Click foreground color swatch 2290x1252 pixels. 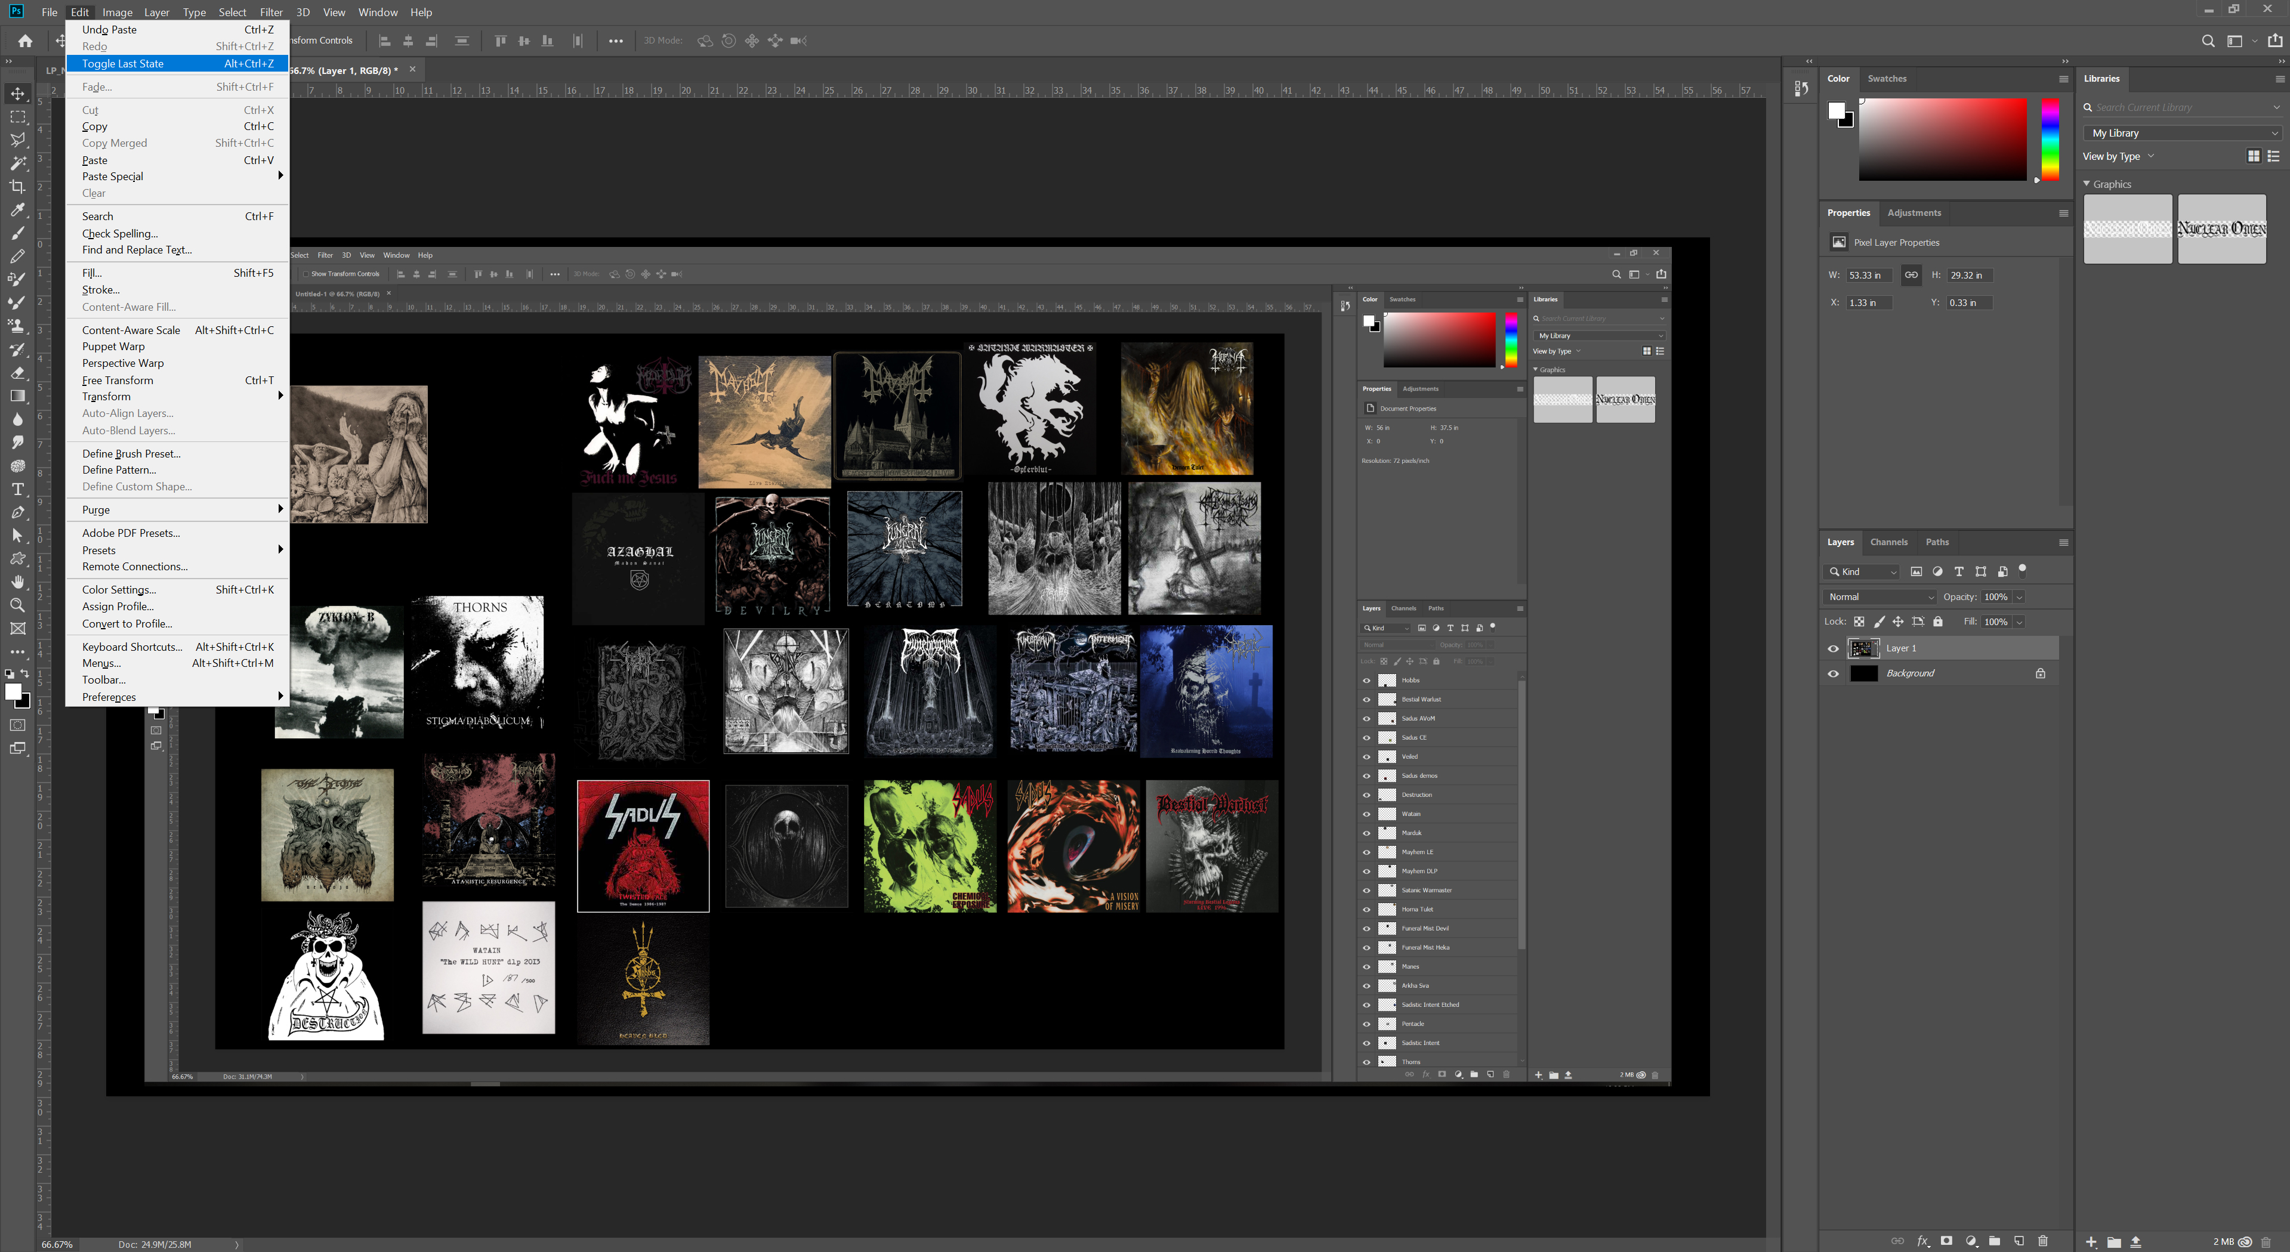point(14,693)
